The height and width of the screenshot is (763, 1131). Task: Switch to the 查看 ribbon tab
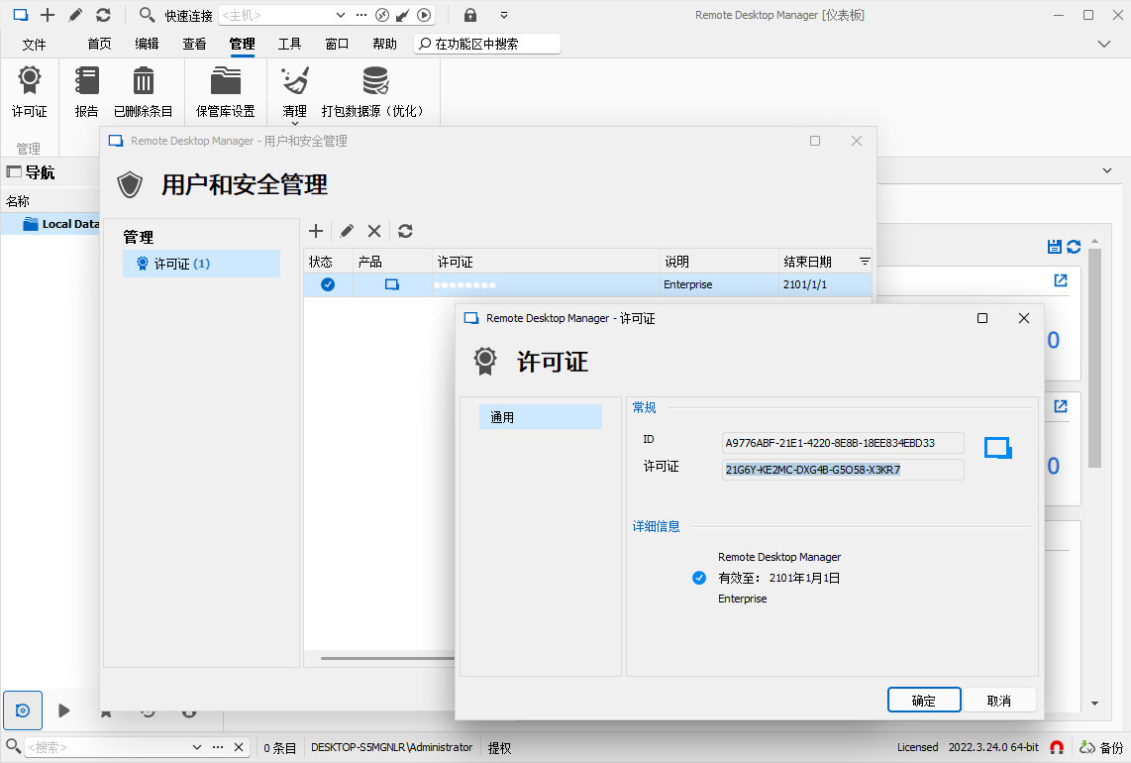coord(194,44)
